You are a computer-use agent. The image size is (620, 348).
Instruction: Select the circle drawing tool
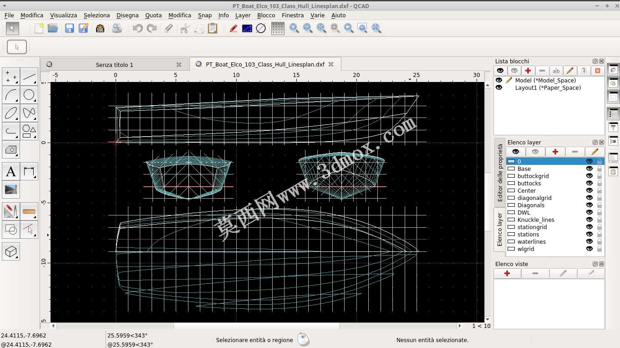(x=29, y=95)
